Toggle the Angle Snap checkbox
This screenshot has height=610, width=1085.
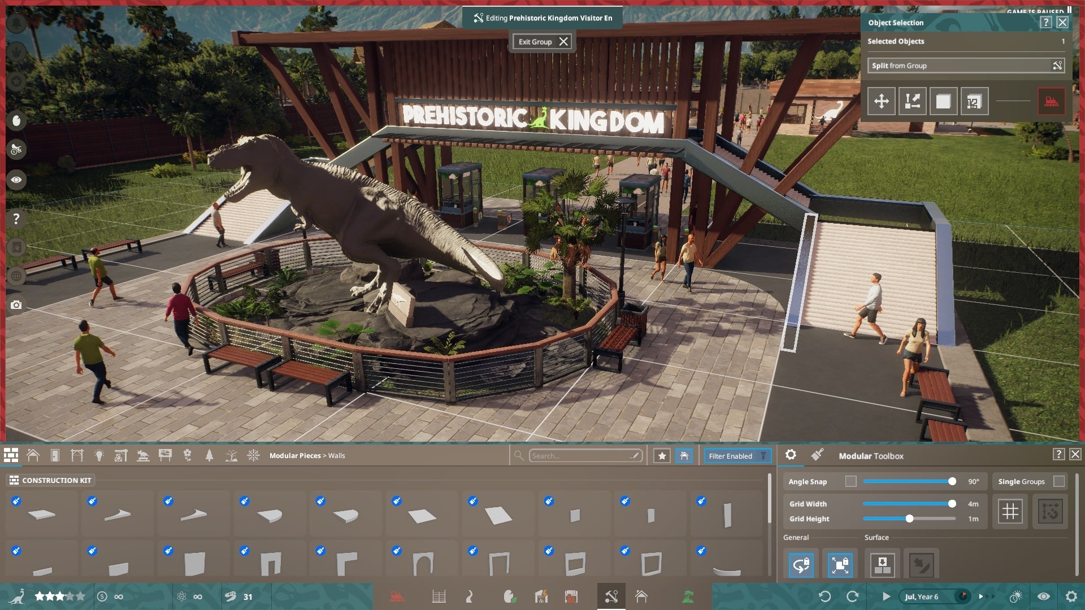850,481
